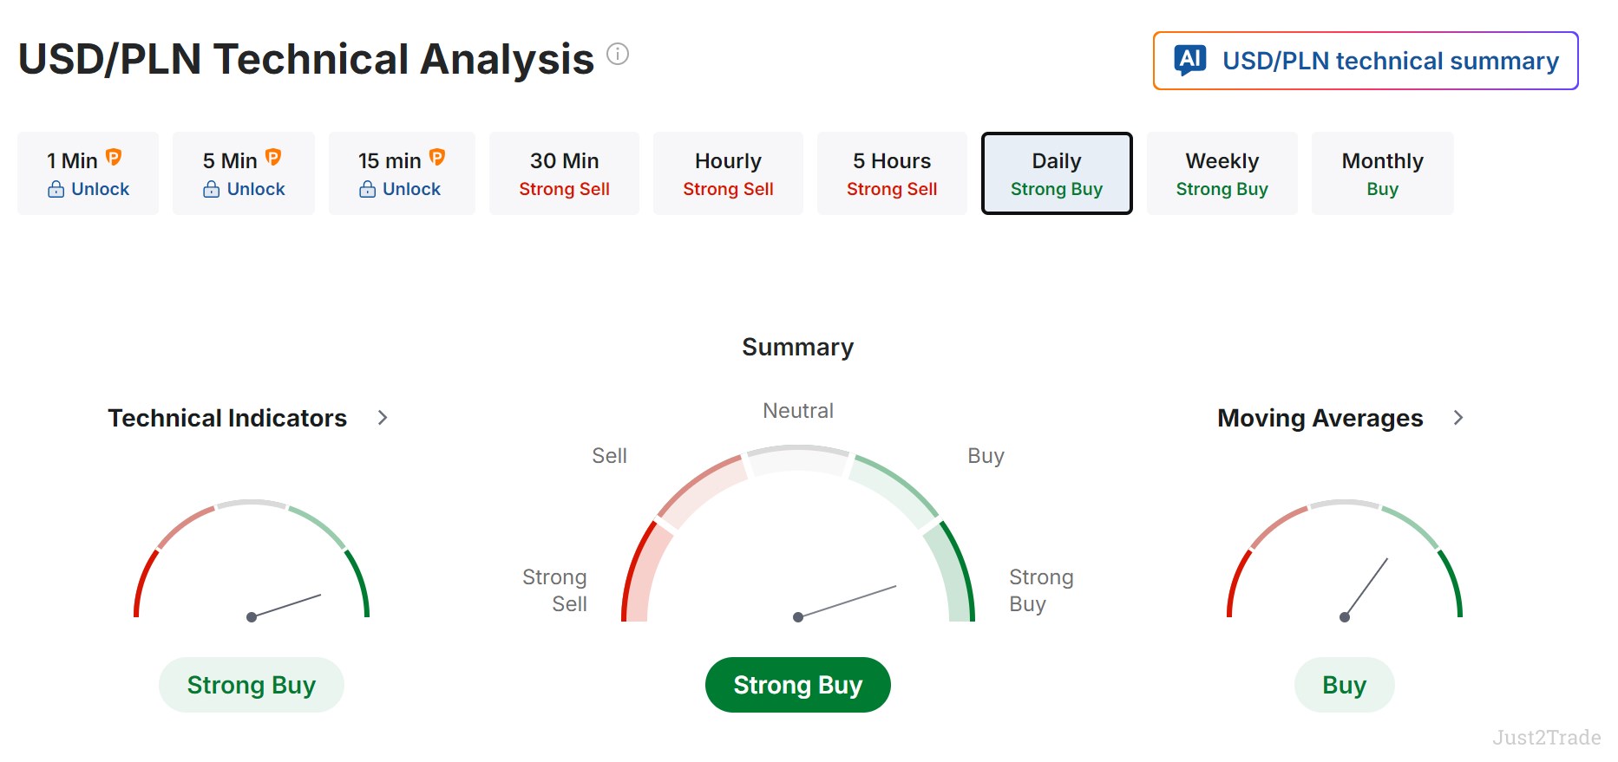Switch to the Hourly timeframe tab
Viewport: 1618px width, 762px height.
pyautogui.click(x=728, y=173)
